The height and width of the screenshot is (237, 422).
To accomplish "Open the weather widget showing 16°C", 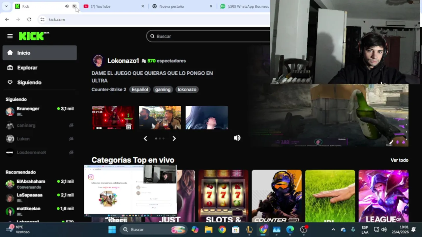I will (x=18, y=229).
